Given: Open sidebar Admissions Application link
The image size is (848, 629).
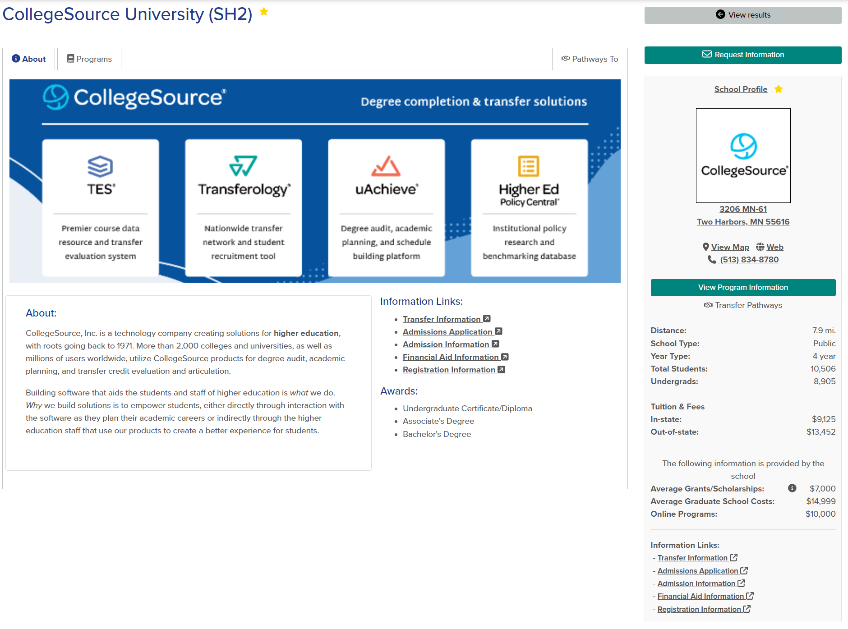Looking at the screenshot, I should (698, 571).
